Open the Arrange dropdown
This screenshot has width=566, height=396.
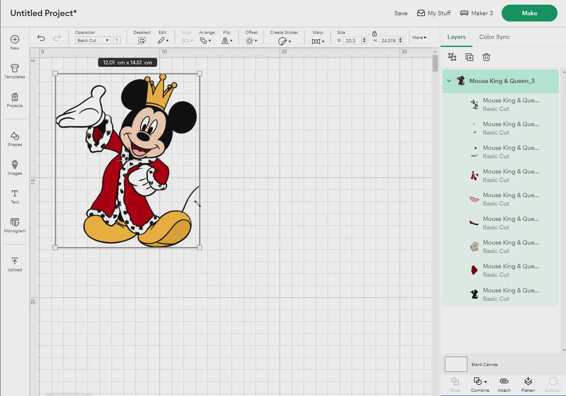point(205,41)
